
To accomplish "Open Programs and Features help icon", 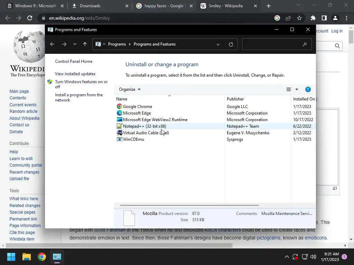I will click(x=308, y=89).
